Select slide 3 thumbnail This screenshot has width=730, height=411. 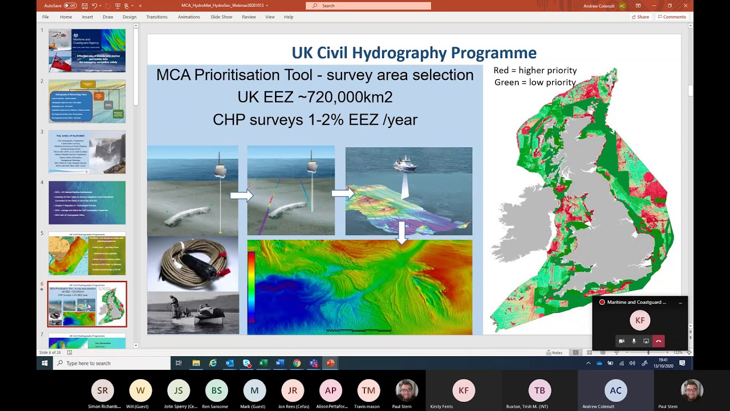click(x=87, y=152)
